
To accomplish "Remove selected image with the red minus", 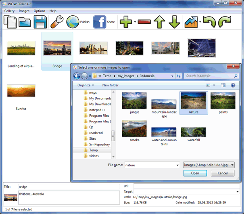I will pyautogui.click(x=144, y=22).
